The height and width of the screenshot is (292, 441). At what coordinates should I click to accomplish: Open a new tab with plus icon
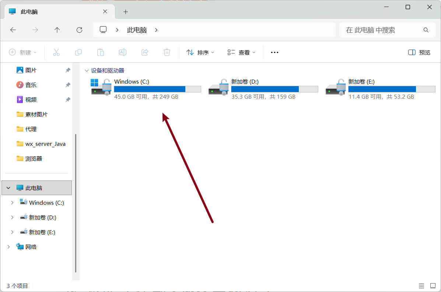coord(126,12)
